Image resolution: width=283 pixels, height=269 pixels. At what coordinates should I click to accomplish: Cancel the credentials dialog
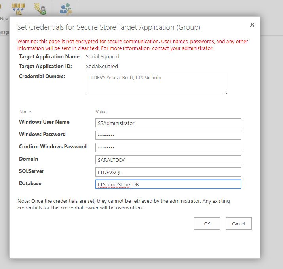pyautogui.click(x=238, y=224)
